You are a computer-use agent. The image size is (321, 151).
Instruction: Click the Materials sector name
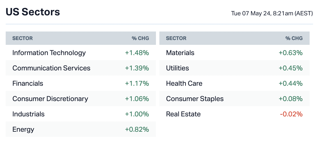click(x=180, y=53)
